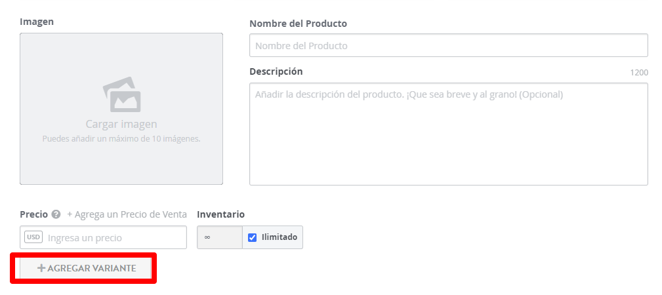Click the Precio help question mark icon
The image size is (662, 295).
[56, 214]
